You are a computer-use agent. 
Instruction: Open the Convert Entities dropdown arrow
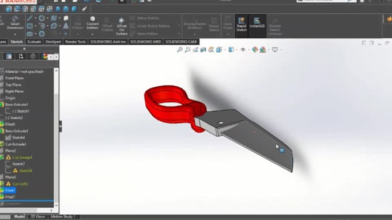tap(92, 34)
